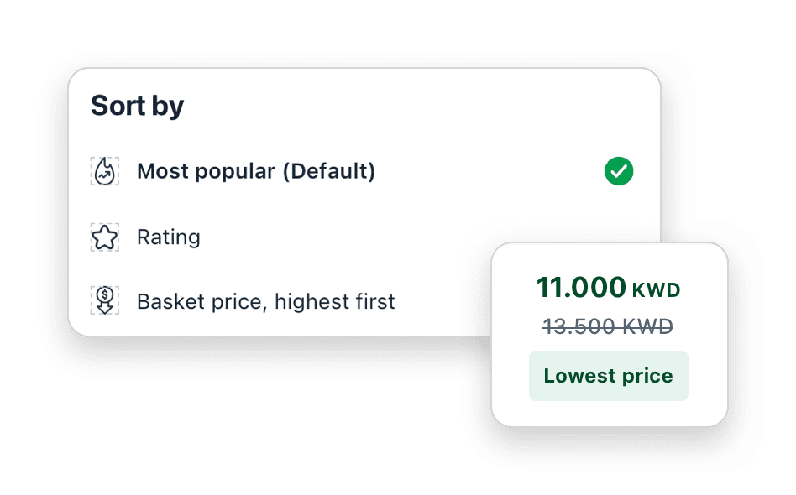Click the dollar coin down-arrow icon
Screen dimensions: 796x495
point(105,300)
